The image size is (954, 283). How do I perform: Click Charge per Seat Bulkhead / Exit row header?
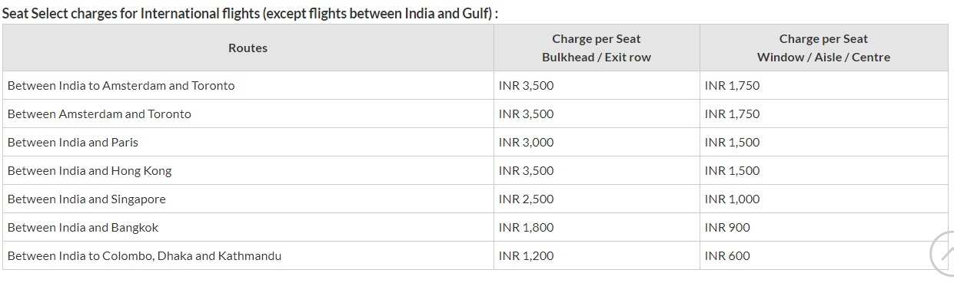[x=597, y=48]
